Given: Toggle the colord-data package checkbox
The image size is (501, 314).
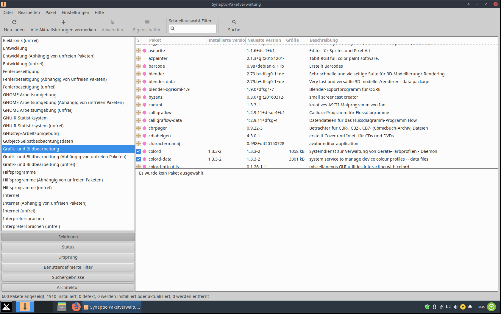Looking at the screenshot, I should [138, 159].
